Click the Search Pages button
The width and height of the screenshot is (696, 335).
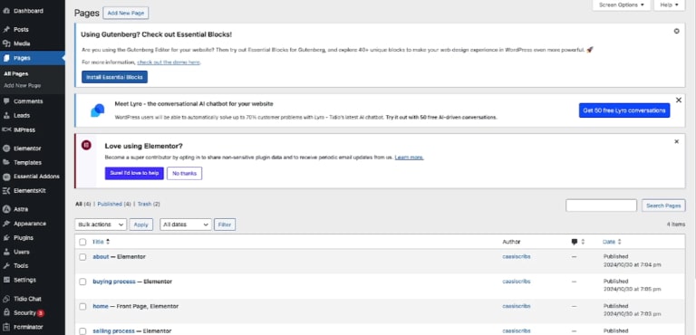pos(663,206)
